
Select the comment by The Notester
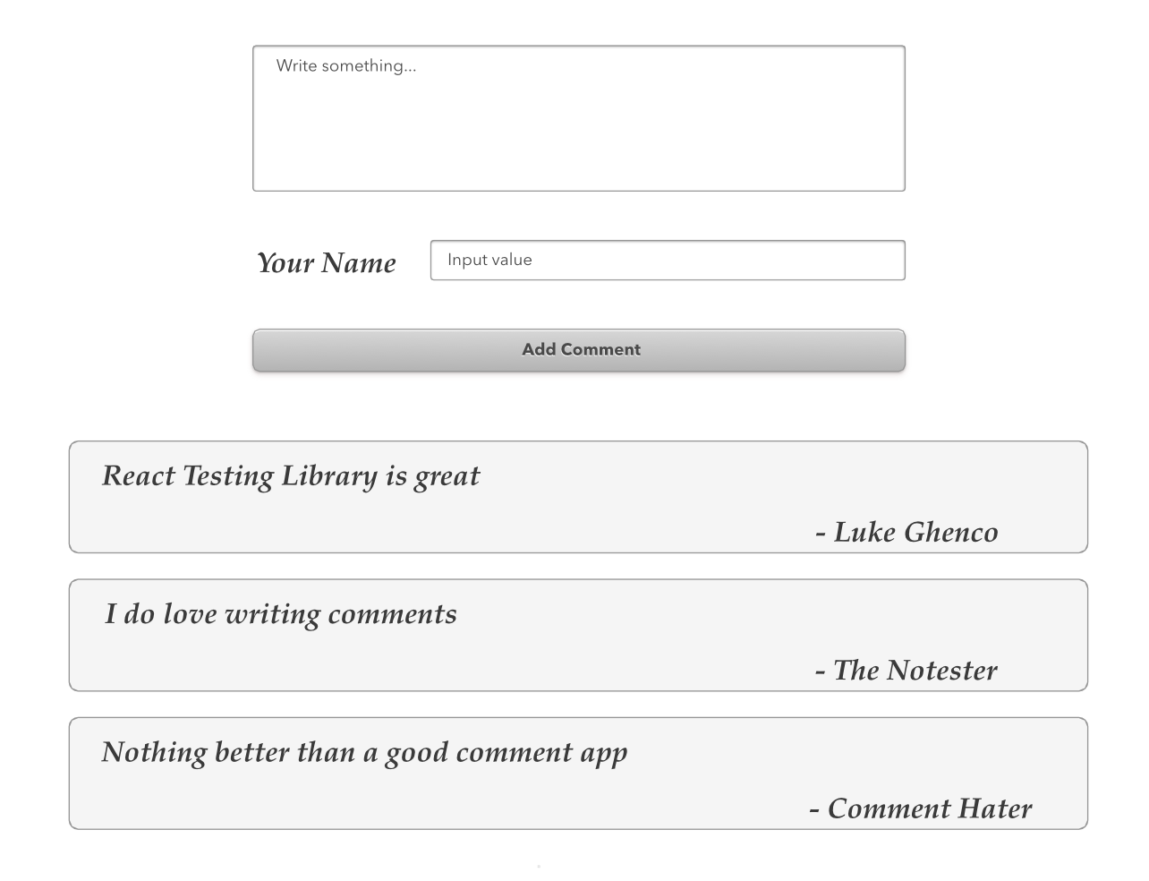point(578,635)
